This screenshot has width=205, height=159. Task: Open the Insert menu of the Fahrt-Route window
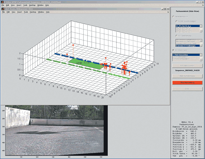tap(20, 12)
